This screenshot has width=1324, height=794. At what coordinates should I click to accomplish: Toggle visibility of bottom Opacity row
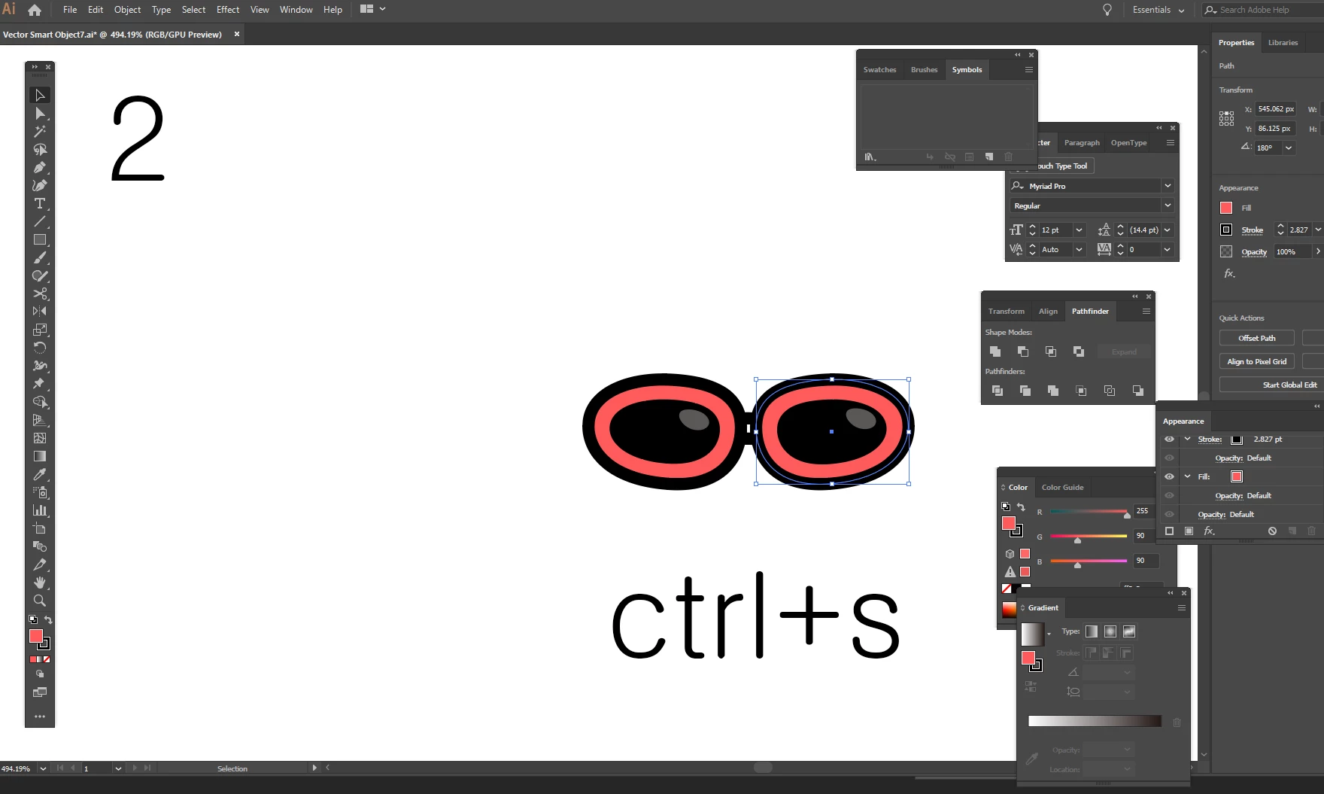click(x=1169, y=514)
